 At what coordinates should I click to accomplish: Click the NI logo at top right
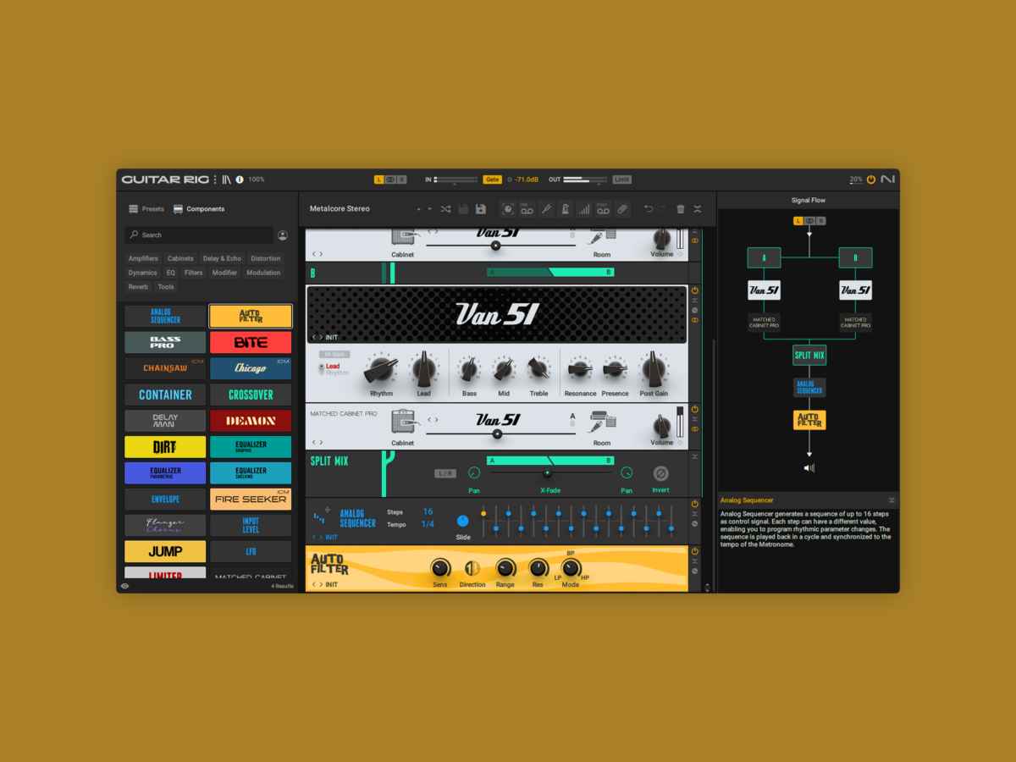pos(887,179)
